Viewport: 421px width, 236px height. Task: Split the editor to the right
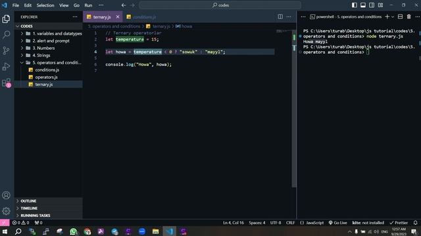click(280, 16)
